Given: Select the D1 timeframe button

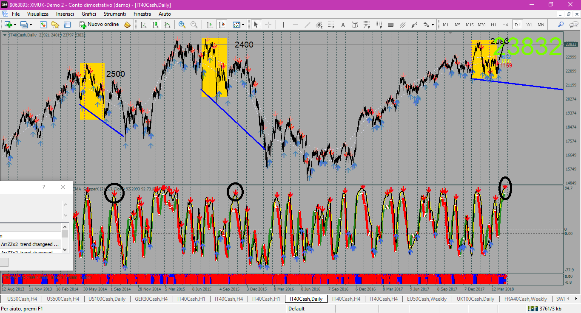Looking at the screenshot, I should point(517,25).
